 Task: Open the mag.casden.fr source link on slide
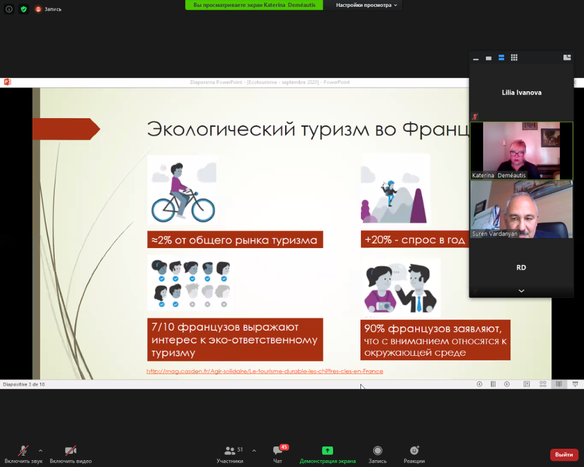[265, 371]
